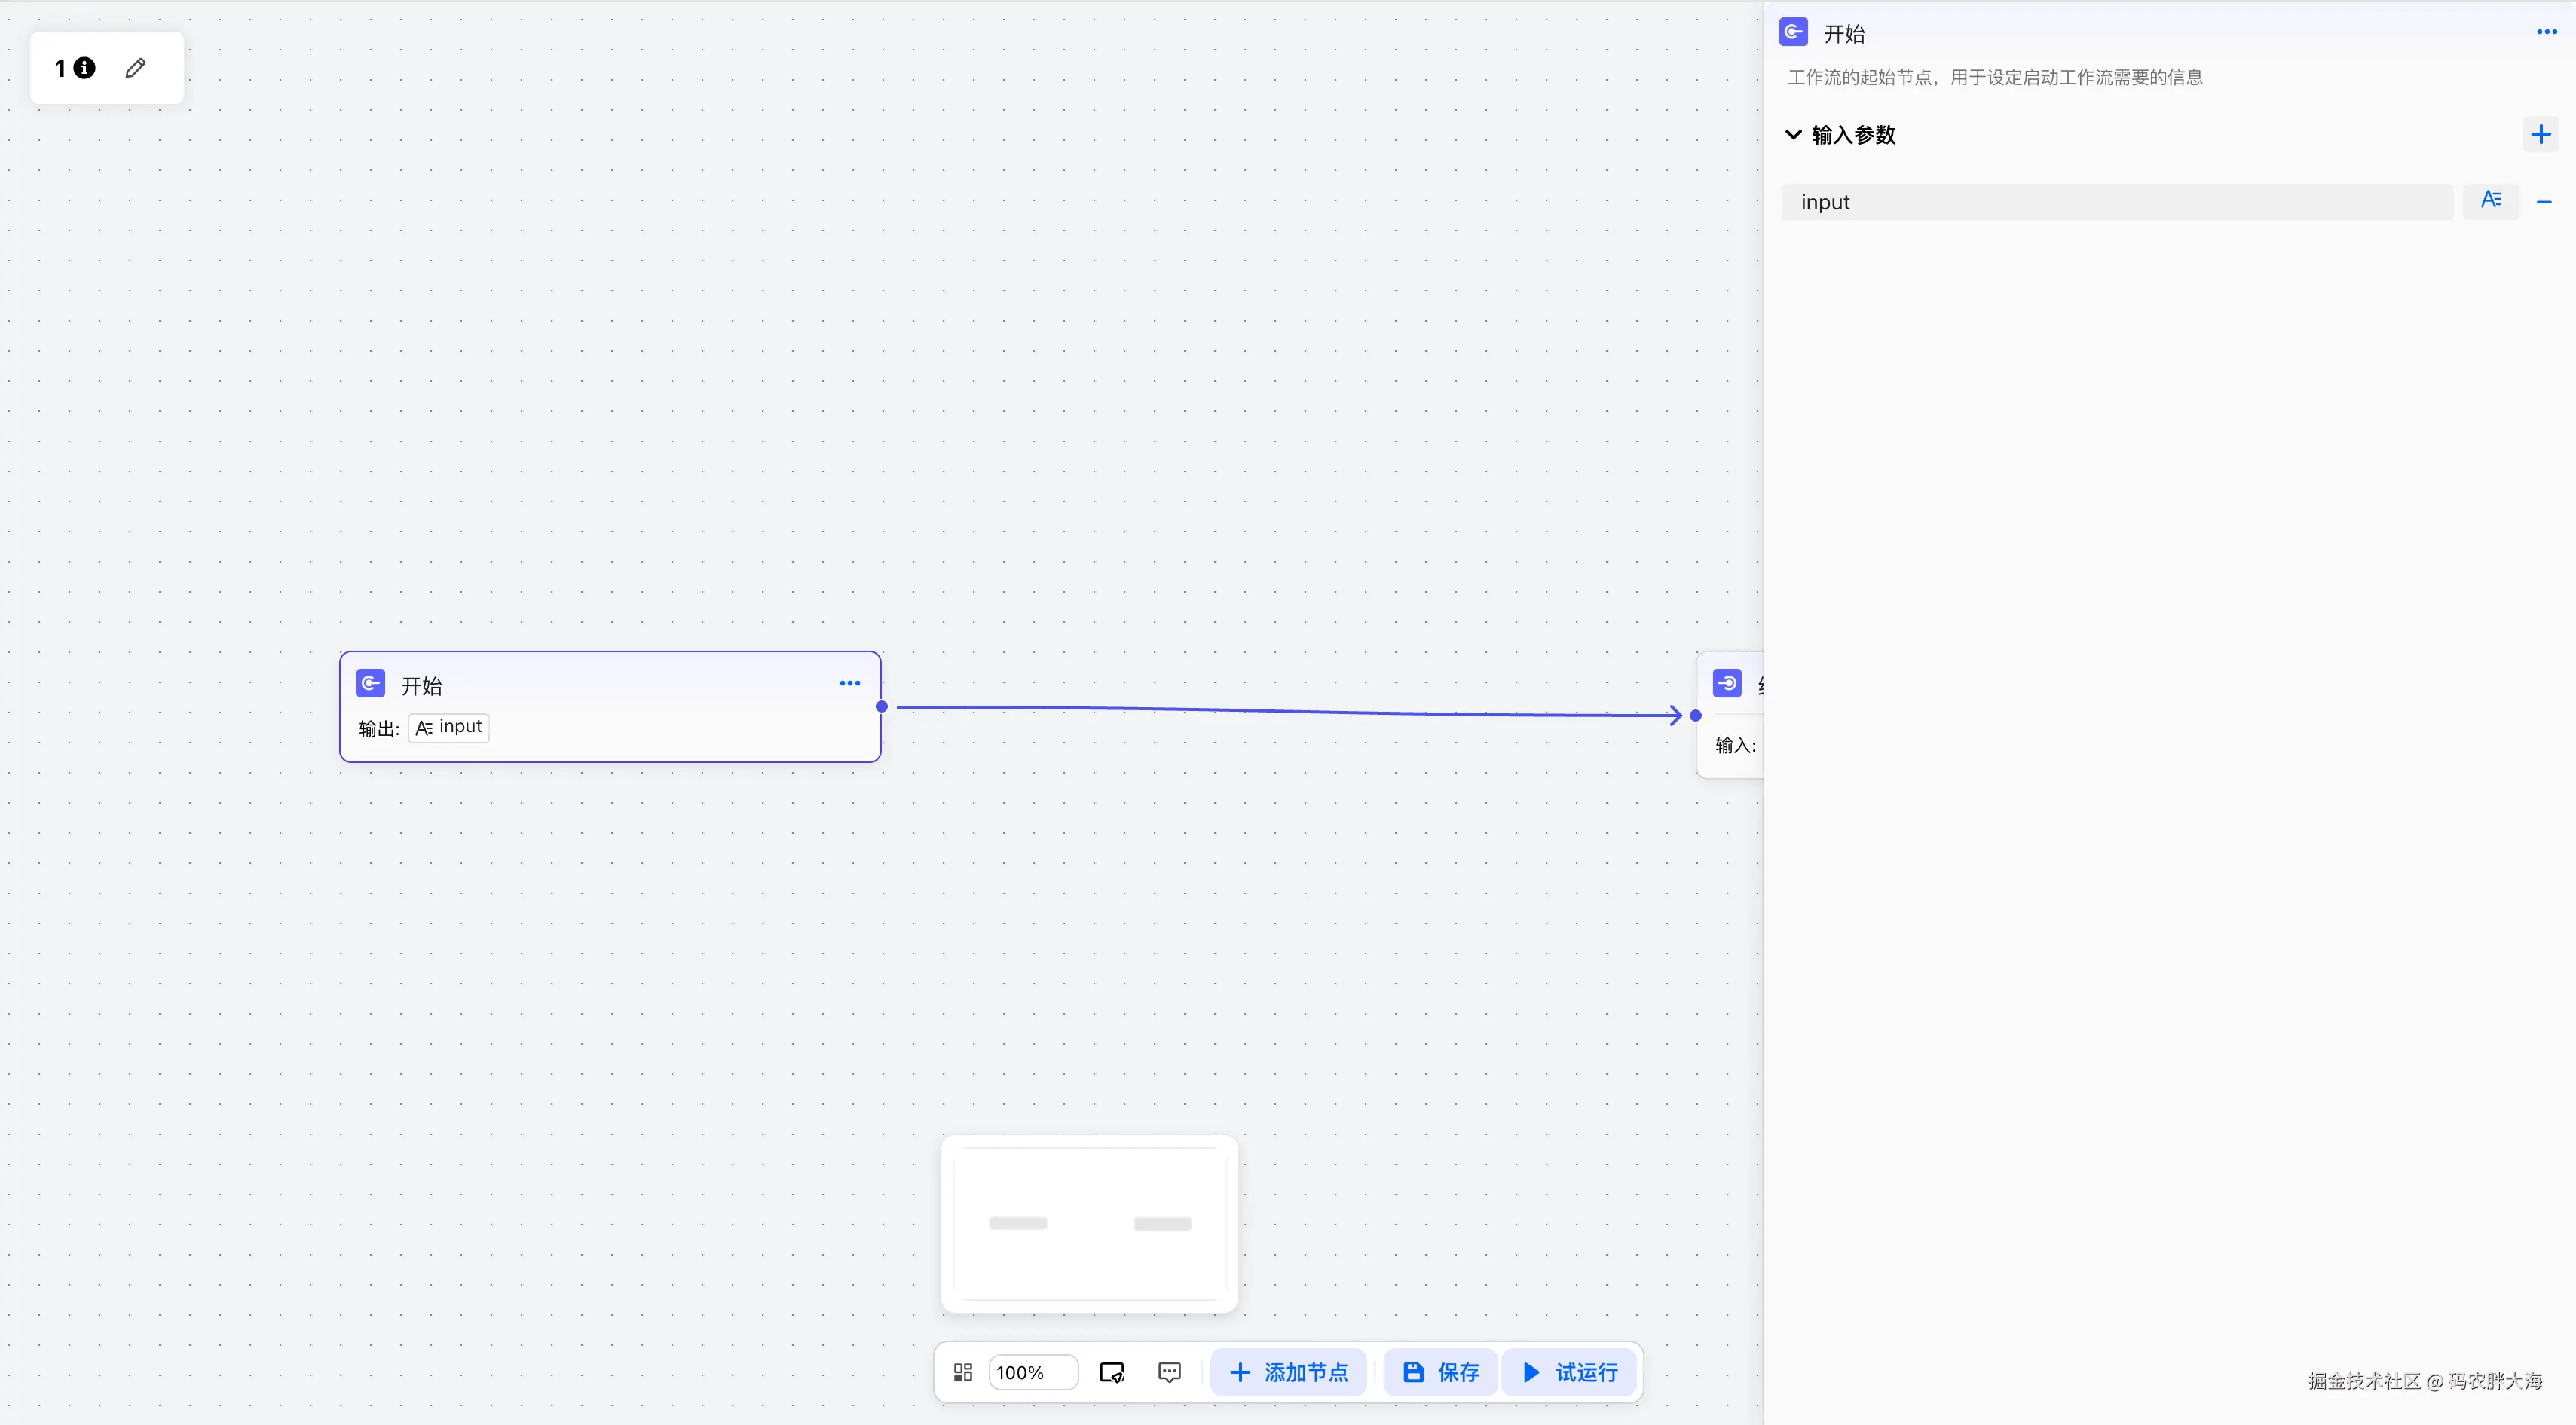Click the auto-layout grid icon in the bottom toolbar

tap(963, 1372)
